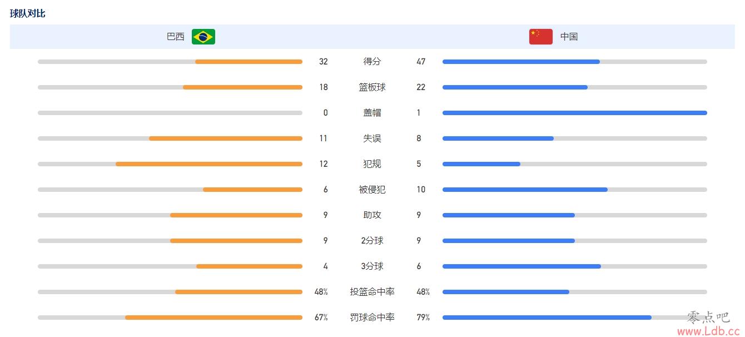Click China's 47 score value
Image resolution: width=745 pixels, height=337 pixels.
421,62
